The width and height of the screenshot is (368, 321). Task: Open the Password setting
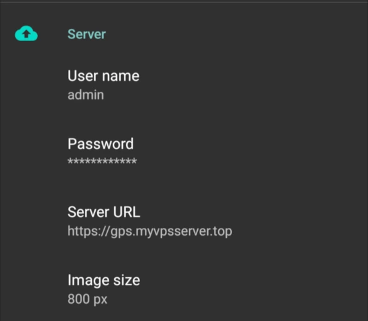184,153
